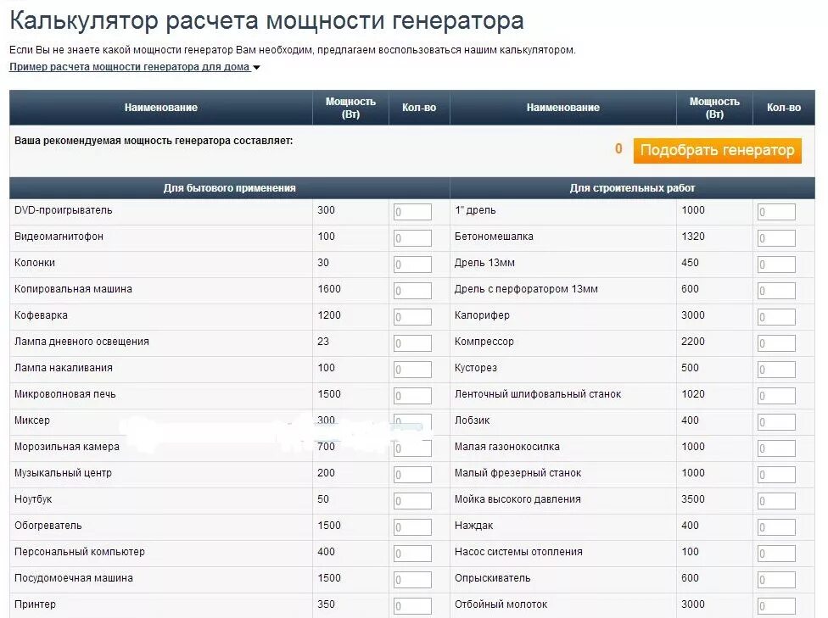Viewport: 828px width, 618px height.
Task: Click quantity field for Насос системы отопления
Action: point(776,553)
